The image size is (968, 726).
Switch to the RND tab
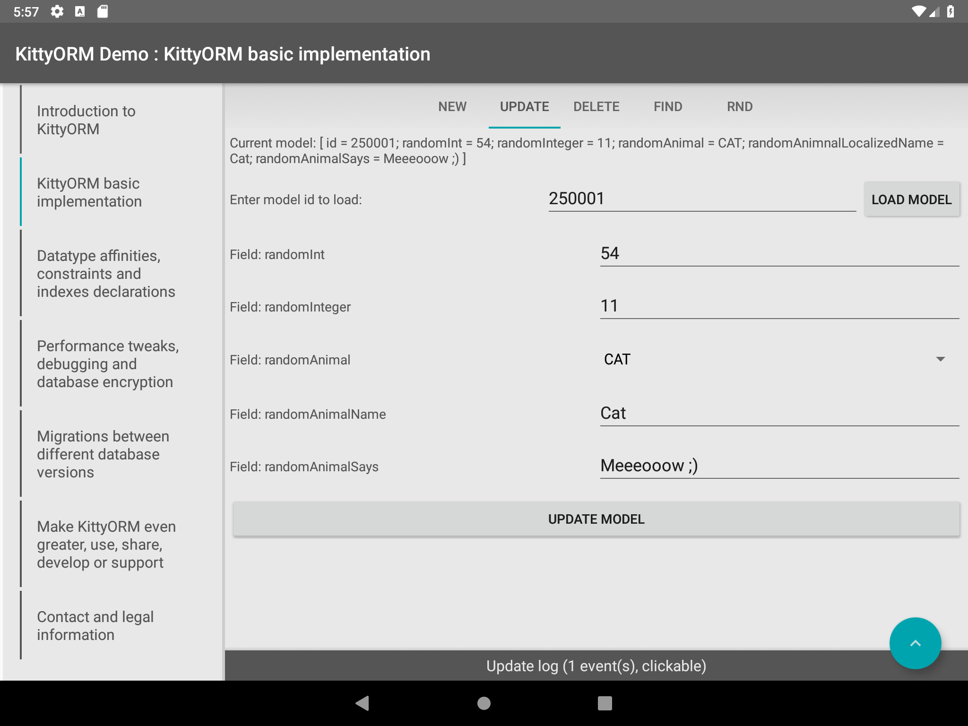coord(740,107)
